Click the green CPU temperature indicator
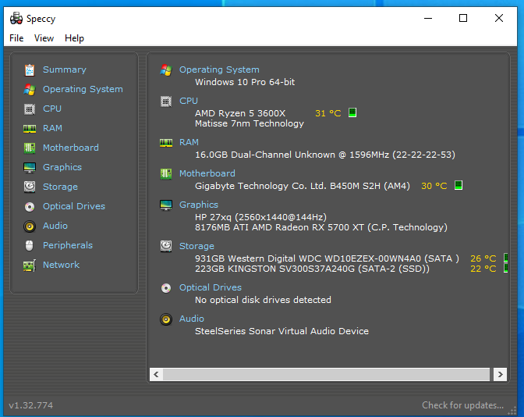 tap(352, 112)
